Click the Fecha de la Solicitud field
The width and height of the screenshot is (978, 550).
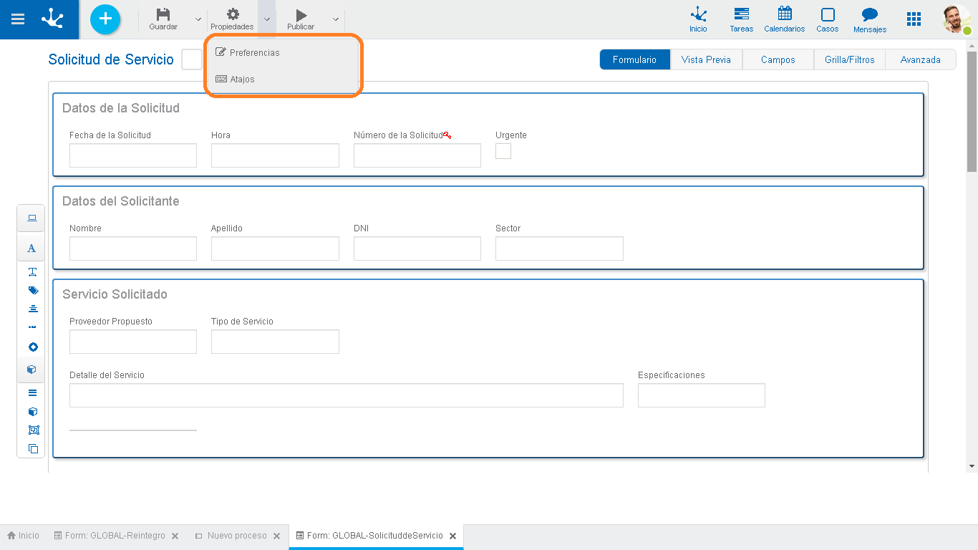pos(133,155)
